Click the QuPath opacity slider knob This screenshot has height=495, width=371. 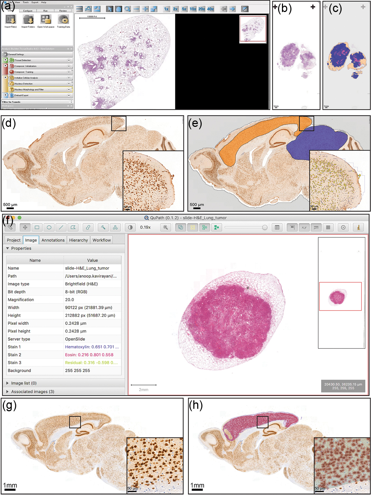[x=265, y=228]
